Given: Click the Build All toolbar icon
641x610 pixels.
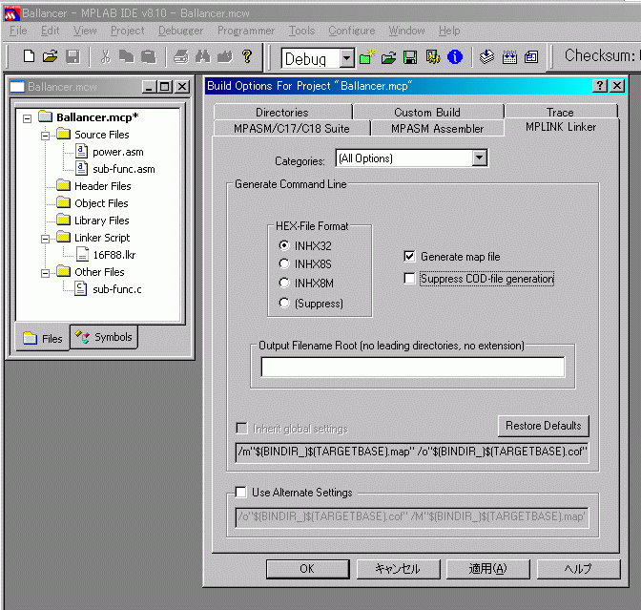Looking at the screenshot, I should pyautogui.click(x=509, y=57).
